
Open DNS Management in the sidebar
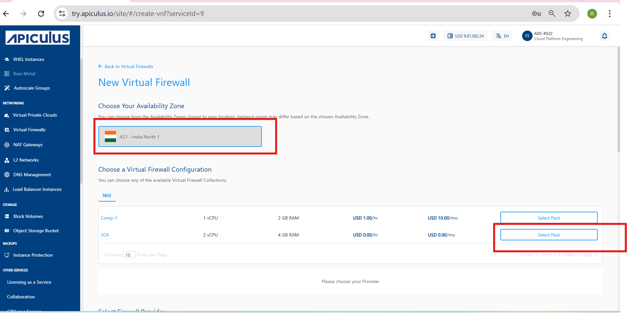[32, 175]
